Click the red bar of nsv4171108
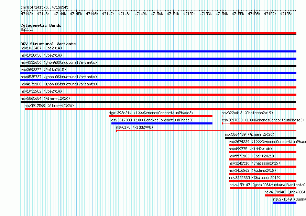This screenshot has height=216, width=306. pyautogui.click(x=158, y=87)
